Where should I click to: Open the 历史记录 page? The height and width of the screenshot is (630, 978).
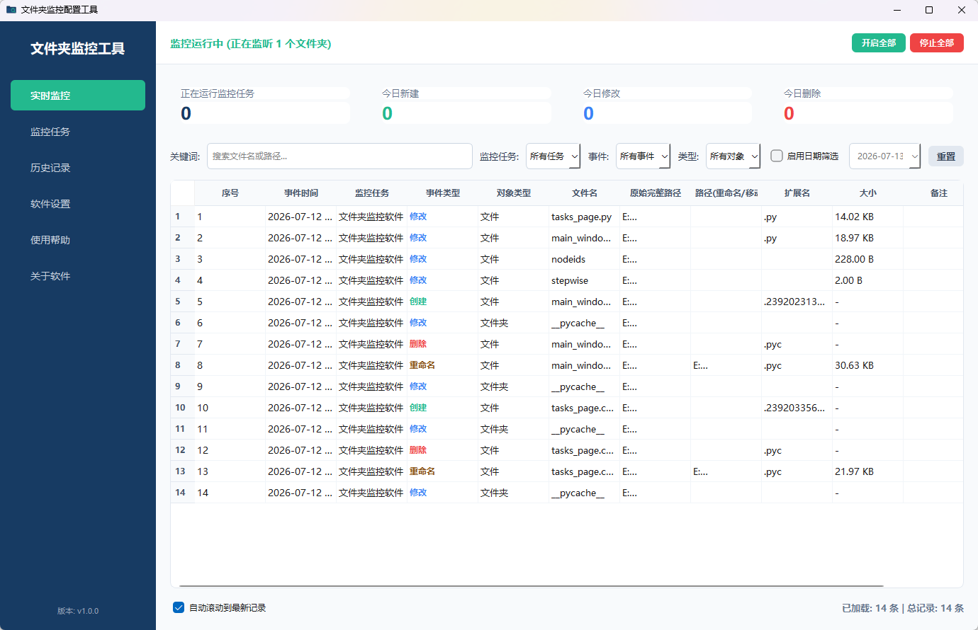click(x=78, y=168)
